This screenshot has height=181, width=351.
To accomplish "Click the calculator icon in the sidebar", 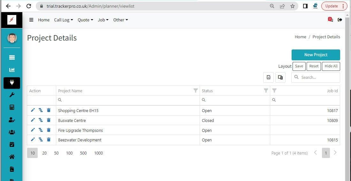I will (12, 107).
